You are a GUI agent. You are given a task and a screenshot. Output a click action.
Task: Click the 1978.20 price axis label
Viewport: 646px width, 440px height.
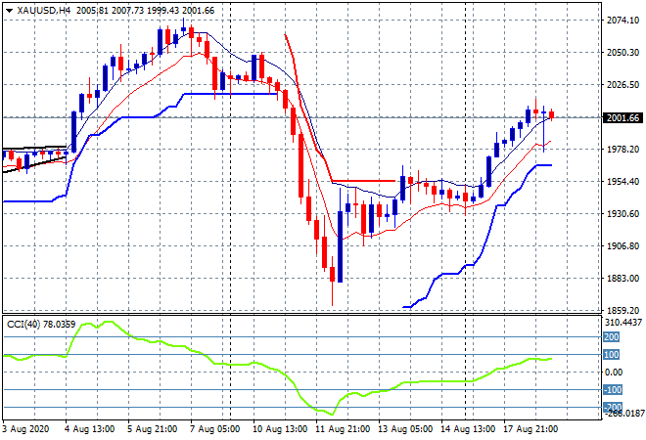(623, 150)
